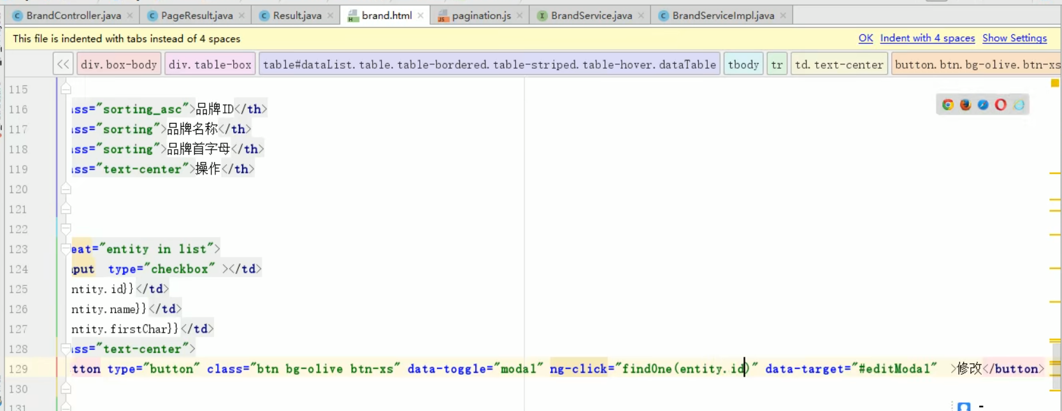Screen dimensions: 1062x411
Task: Click the "checkbox" type value text
Action: coord(180,269)
